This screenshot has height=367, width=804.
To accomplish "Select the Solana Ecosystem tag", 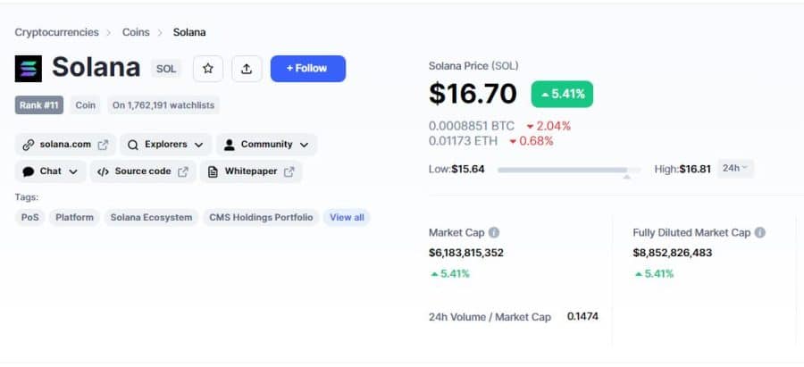I will tap(151, 217).
